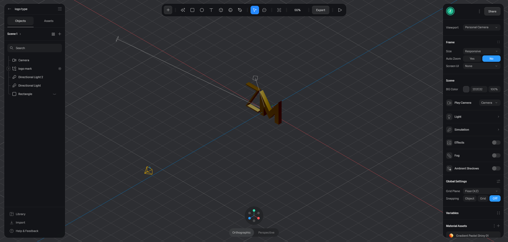Click the Share button
This screenshot has height=242, width=508.
[492, 11]
